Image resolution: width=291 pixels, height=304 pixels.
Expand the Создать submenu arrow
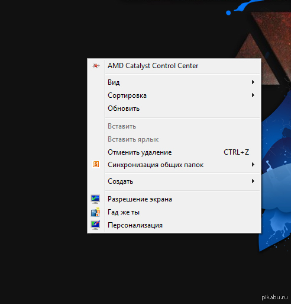point(253,181)
